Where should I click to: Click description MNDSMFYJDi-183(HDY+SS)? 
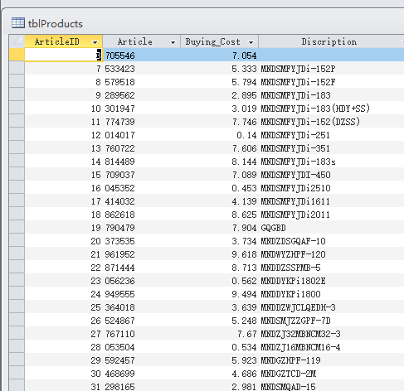point(315,109)
